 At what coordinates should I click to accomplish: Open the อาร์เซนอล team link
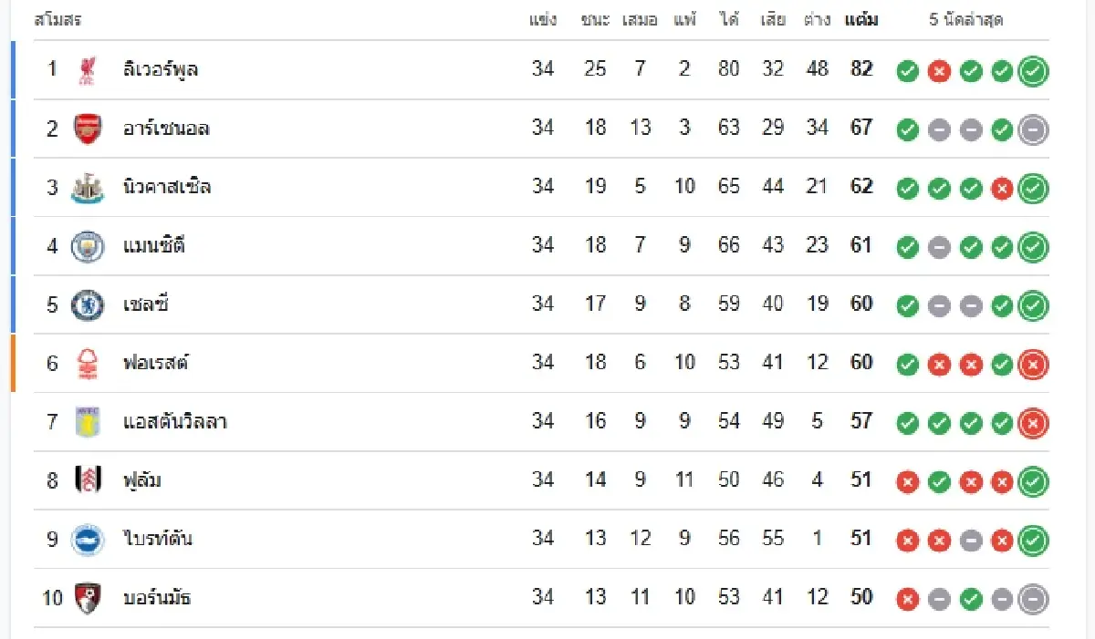166,129
